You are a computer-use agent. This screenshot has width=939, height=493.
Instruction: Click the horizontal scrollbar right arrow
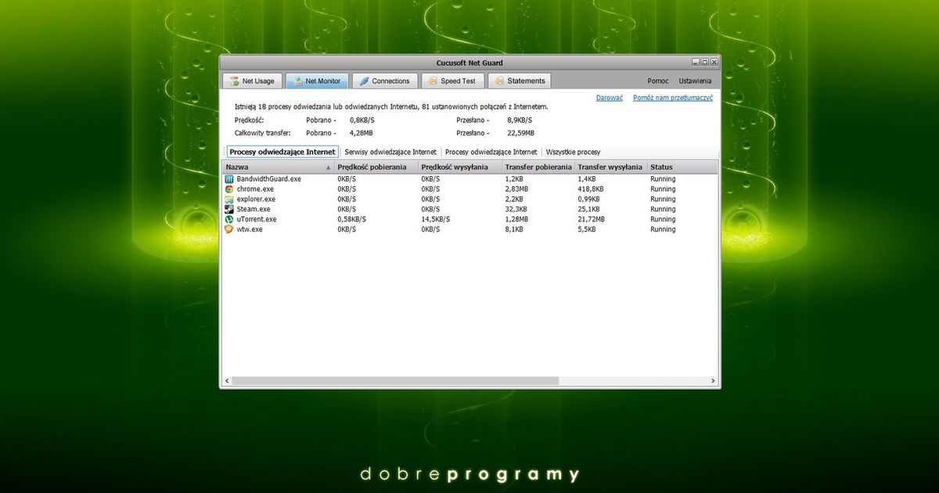pyautogui.click(x=712, y=380)
